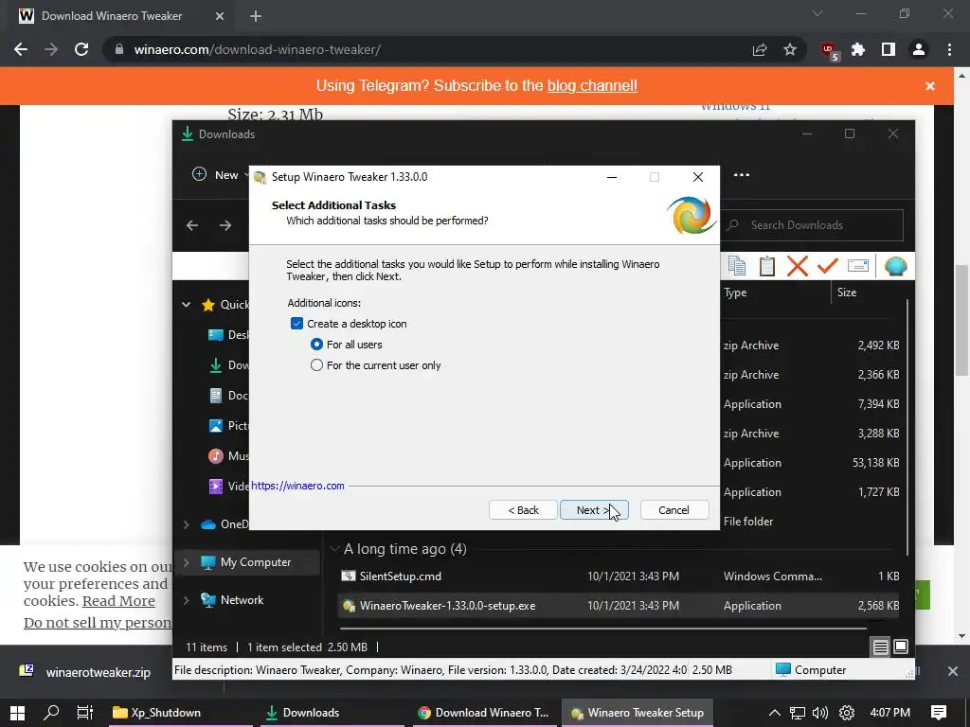Image resolution: width=970 pixels, height=727 pixels.
Task: Open Windows Start menu
Action: tap(17, 712)
